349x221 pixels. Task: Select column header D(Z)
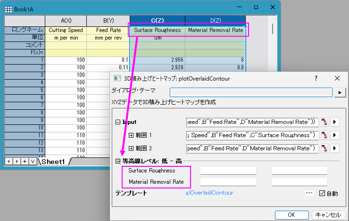click(216, 20)
